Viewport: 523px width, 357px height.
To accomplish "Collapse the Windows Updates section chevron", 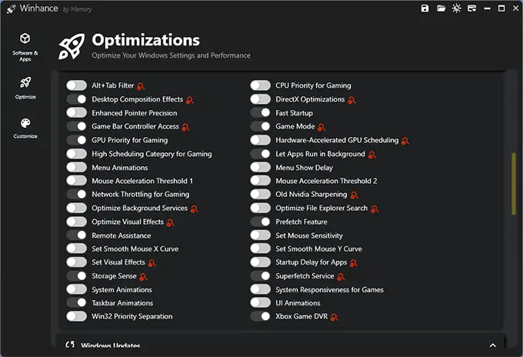I will coord(492,345).
